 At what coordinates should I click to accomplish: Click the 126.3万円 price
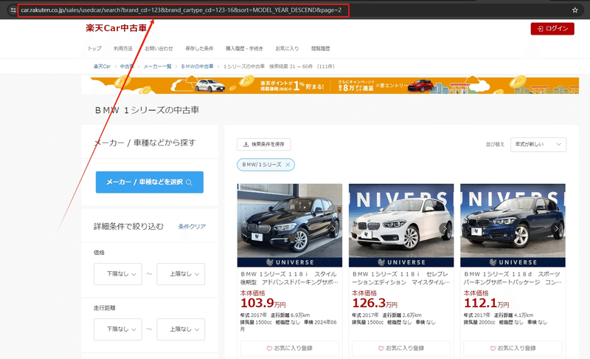[375, 303]
